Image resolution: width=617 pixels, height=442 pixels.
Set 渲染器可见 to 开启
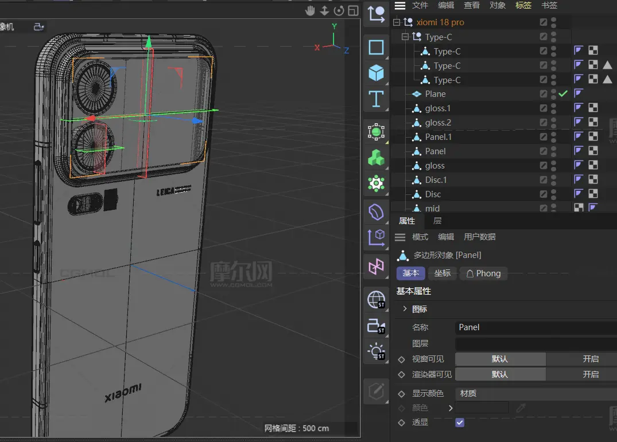point(581,374)
